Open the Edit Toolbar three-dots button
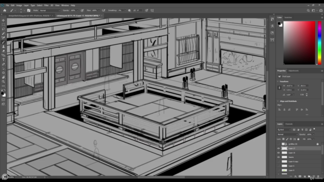324x182 pixels. pyautogui.click(x=4, y=86)
